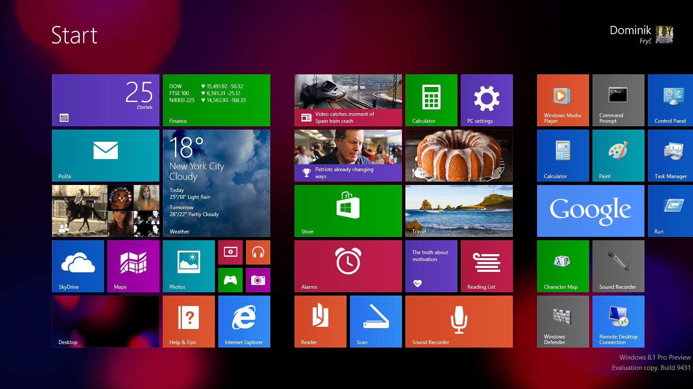
Task: Launch the Maps app
Action: (x=133, y=266)
